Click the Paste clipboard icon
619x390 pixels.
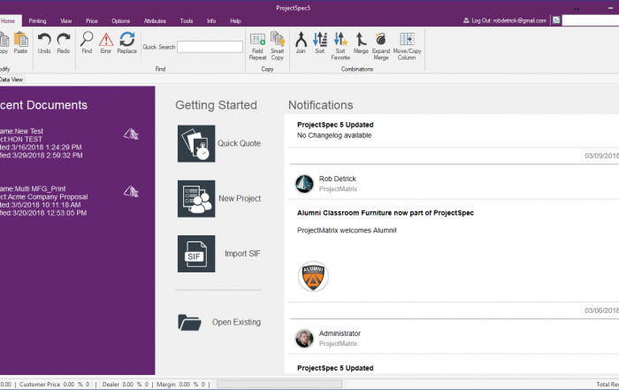click(x=21, y=40)
